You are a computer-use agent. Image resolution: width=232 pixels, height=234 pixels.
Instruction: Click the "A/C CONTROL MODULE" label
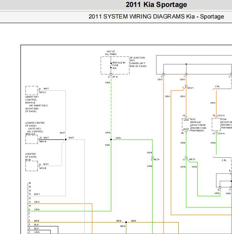click(x=34, y=133)
